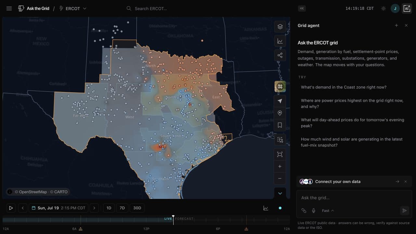The image size is (416, 234).
Task: Click the bookmark map tool
Action: click(280, 125)
